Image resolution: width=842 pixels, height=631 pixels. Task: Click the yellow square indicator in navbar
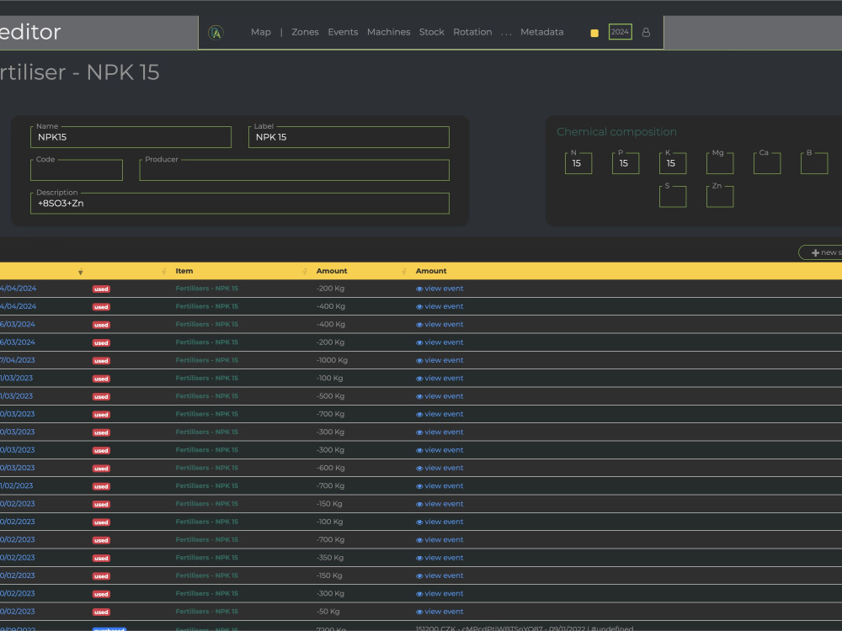click(x=594, y=33)
